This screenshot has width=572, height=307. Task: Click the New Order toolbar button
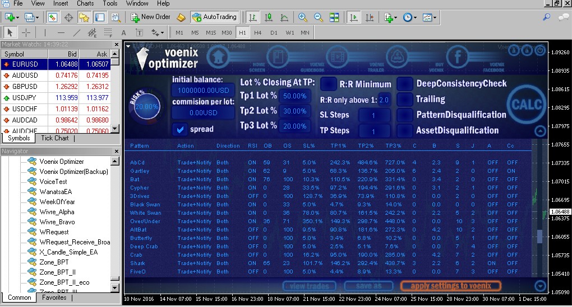(150, 17)
